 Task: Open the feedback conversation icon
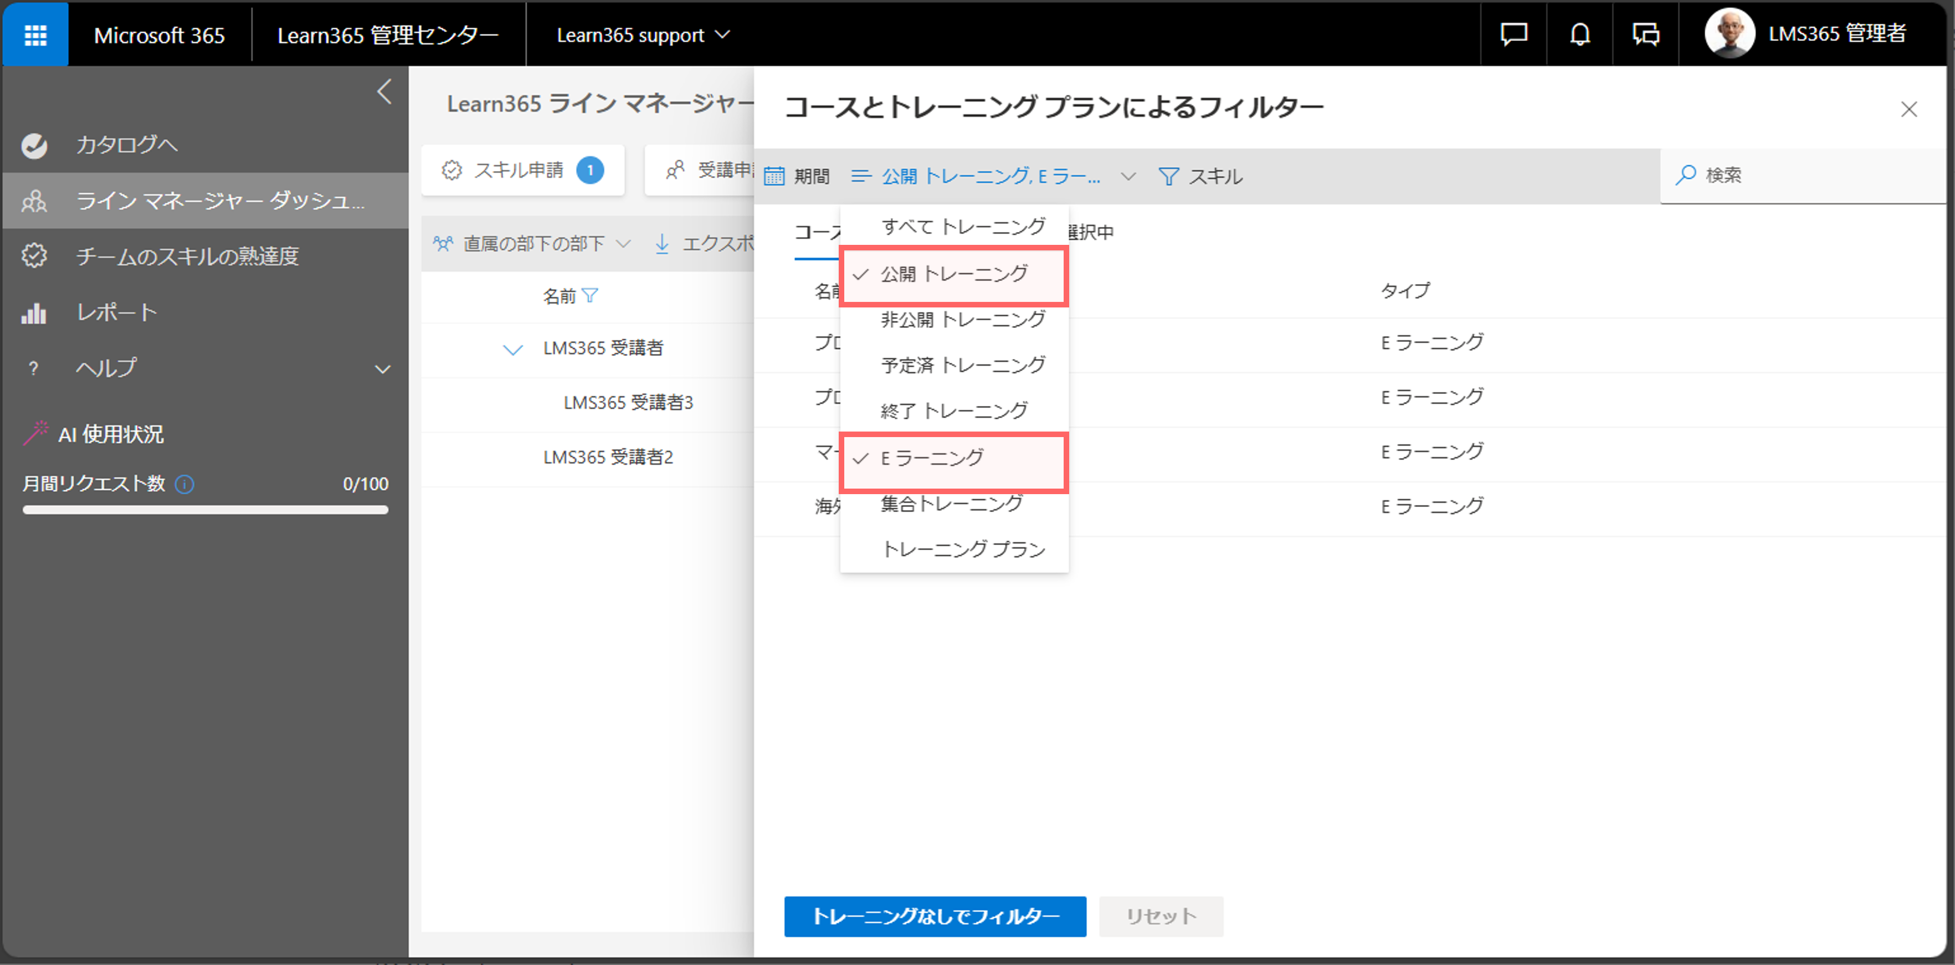(1645, 34)
